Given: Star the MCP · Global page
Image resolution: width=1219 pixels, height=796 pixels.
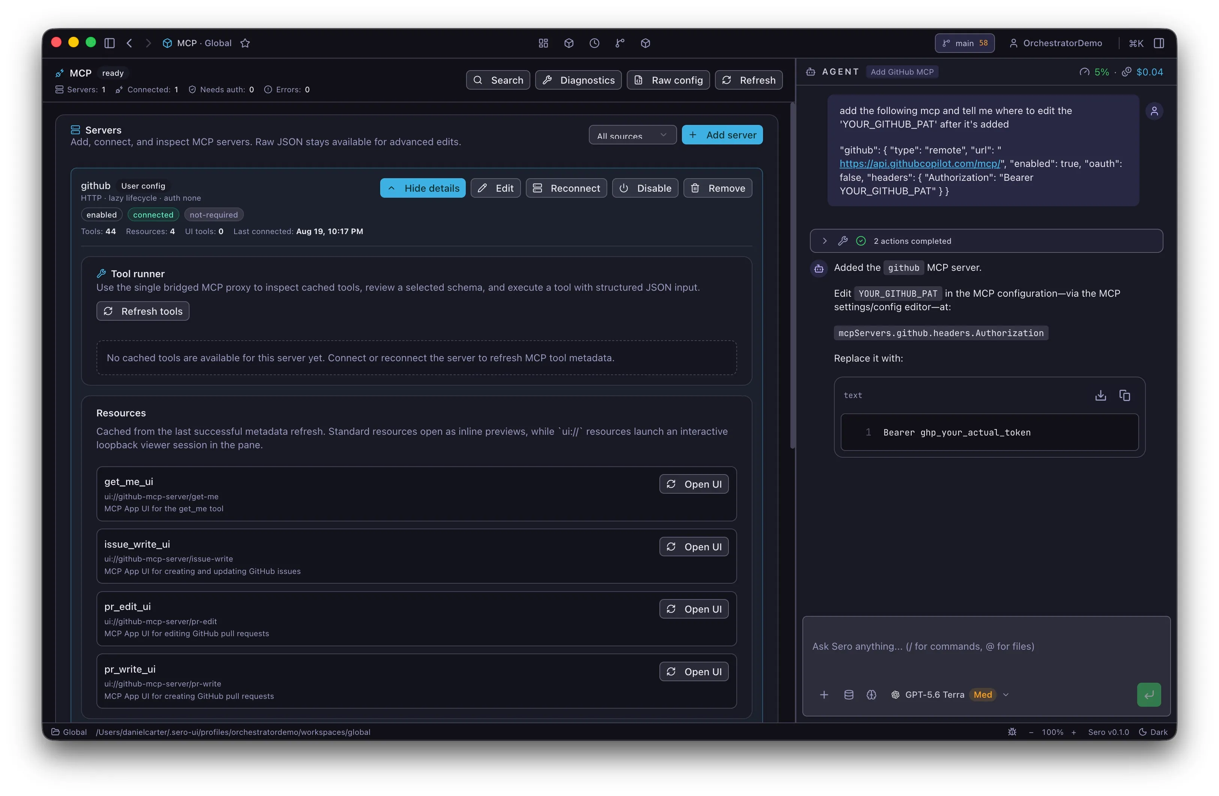Looking at the screenshot, I should coord(245,43).
